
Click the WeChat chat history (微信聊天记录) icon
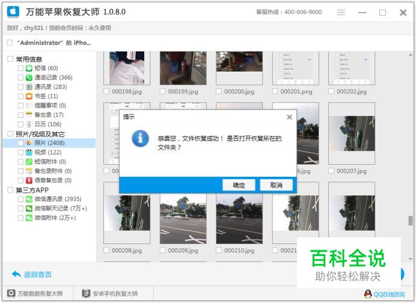pyautogui.click(x=29, y=209)
